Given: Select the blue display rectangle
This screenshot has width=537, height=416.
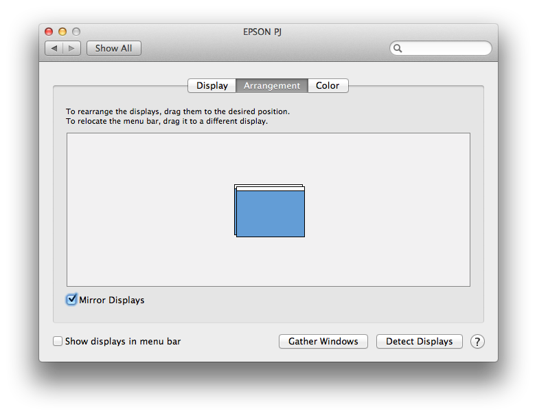Looking at the screenshot, I should pos(271,214).
